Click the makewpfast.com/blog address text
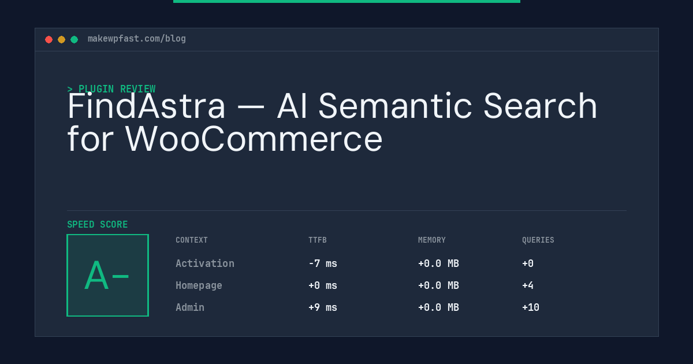 click(x=137, y=39)
